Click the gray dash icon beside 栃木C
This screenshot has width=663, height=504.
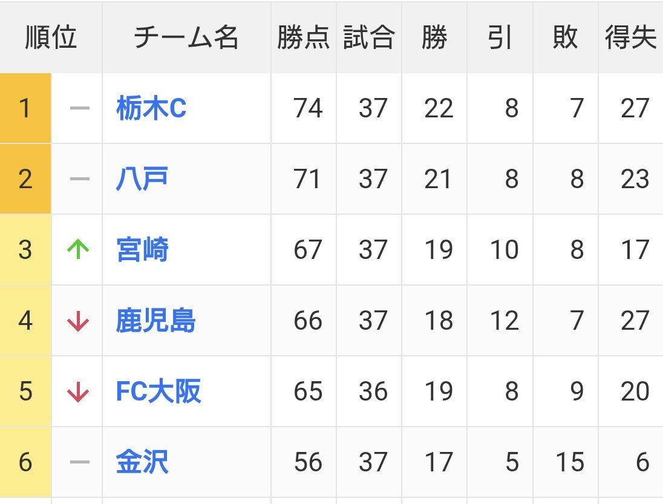click(79, 109)
